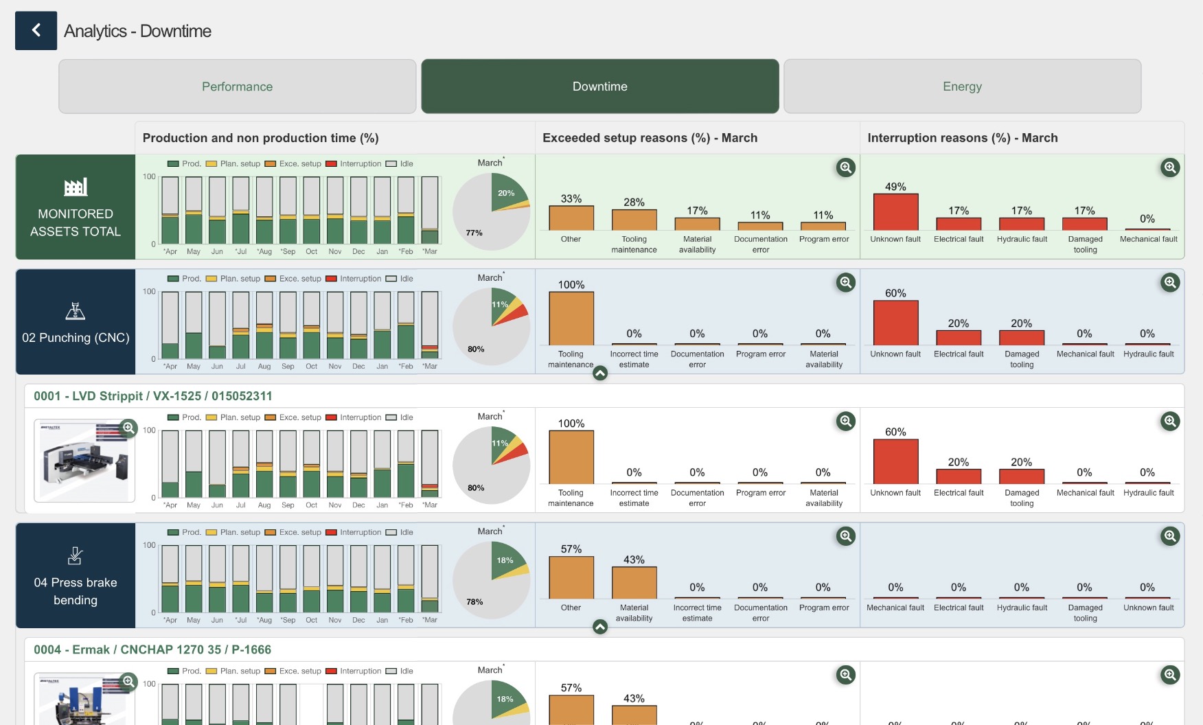Switch to the Energy tab
Screen dimensions: 1203x725
[x=962, y=87]
